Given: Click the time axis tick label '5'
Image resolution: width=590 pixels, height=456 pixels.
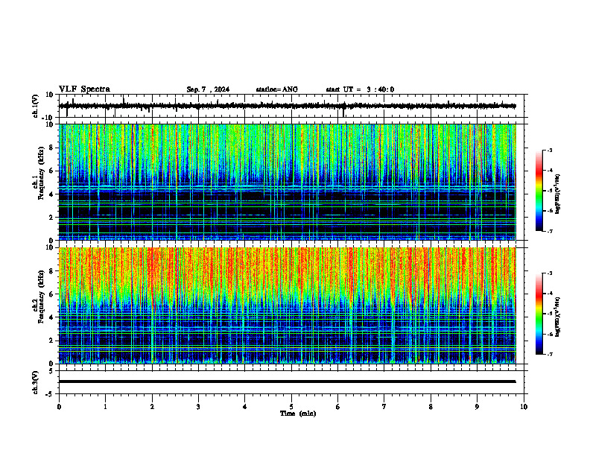Looking at the screenshot, I should [x=291, y=407].
